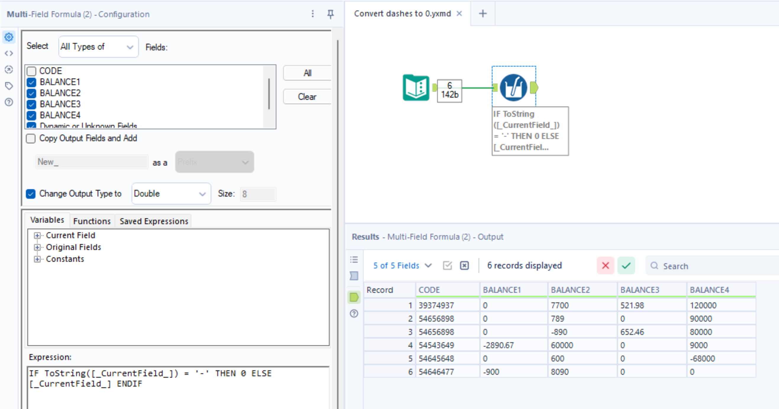The width and height of the screenshot is (779, 409).
Task: Open the Annotation tag icon
Action: pos(9,86)
